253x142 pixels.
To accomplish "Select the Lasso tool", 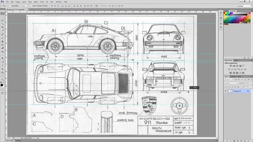I will click(x=2, y=21).
